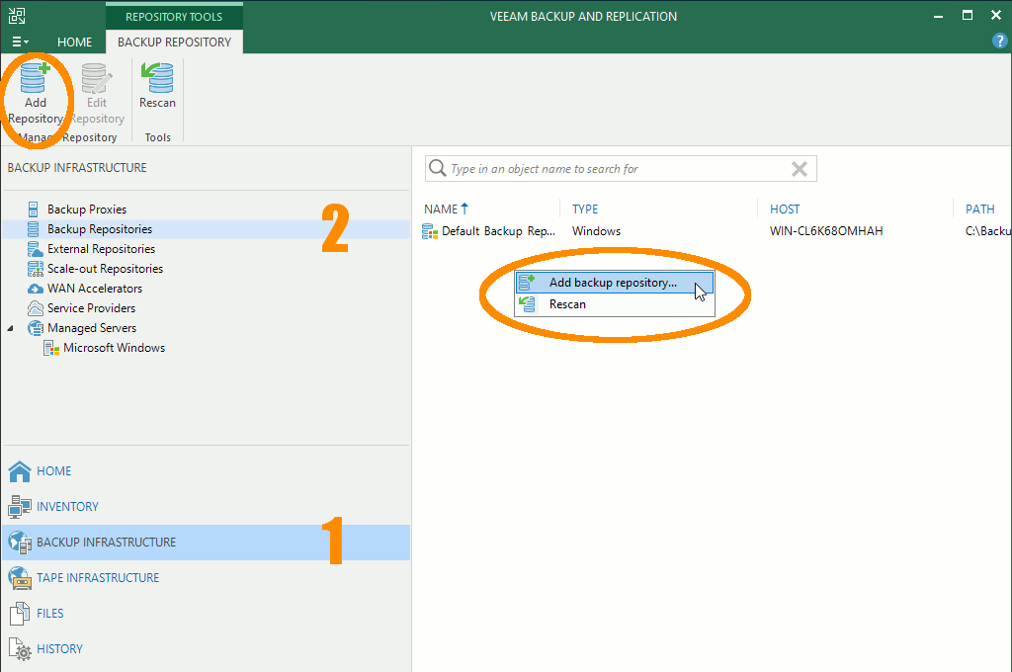
Task: Open the help question mark icon
Action: pyautogui.click(x=999, y=42)
